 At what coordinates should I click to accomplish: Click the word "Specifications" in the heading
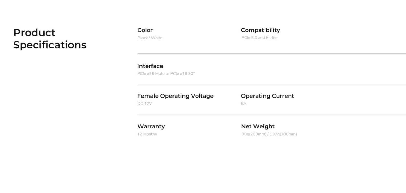[50, 45]
